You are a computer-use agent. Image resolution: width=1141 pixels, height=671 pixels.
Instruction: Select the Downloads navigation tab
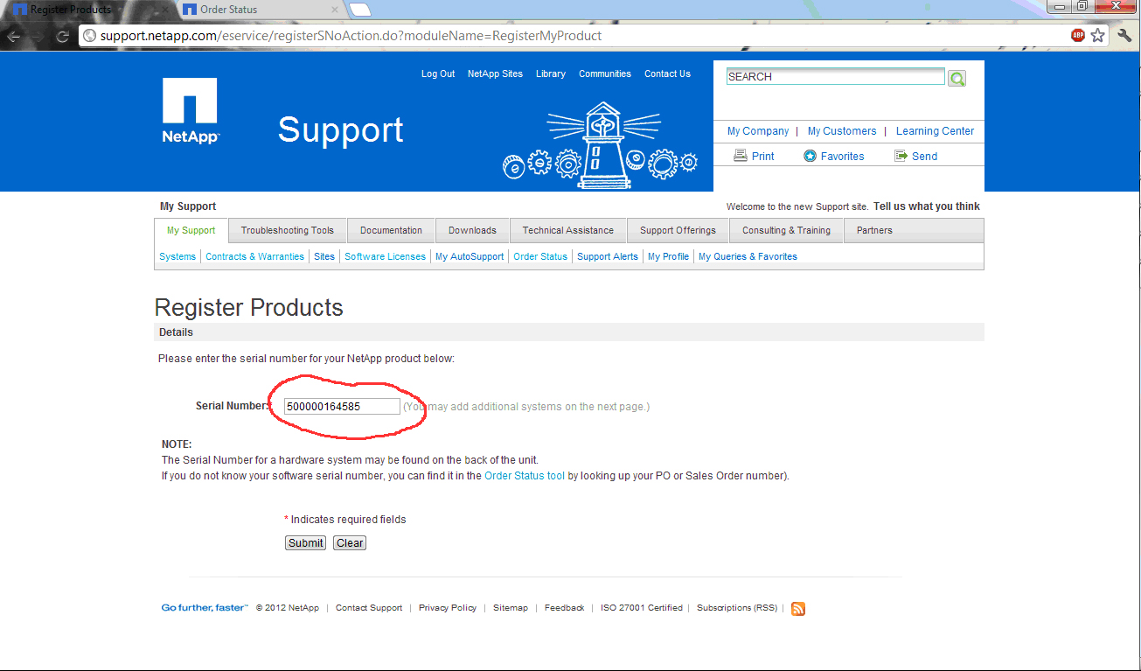coord(472,231)
